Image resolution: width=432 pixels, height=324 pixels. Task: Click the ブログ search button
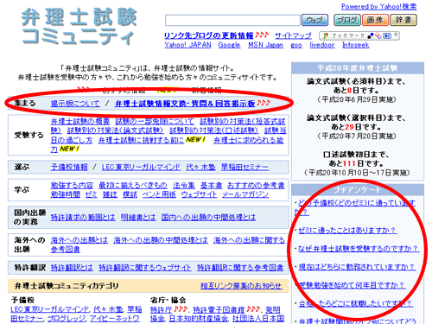point(347,20)
